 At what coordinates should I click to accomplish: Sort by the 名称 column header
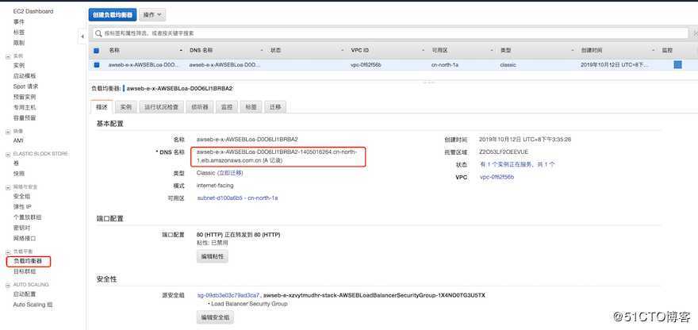coord(114,50)
